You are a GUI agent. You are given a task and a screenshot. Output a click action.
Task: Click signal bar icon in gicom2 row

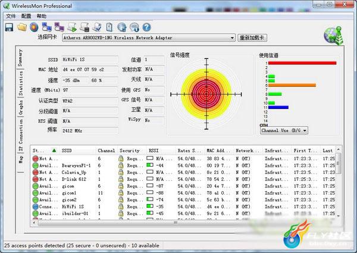[150, 199]
